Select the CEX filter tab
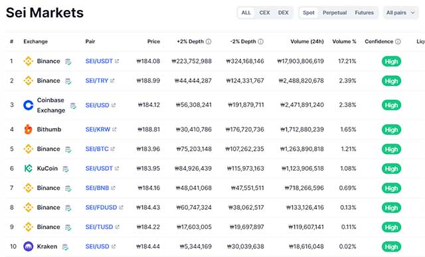The height and width of the screenshot is (257, 425). coord(264,13)
